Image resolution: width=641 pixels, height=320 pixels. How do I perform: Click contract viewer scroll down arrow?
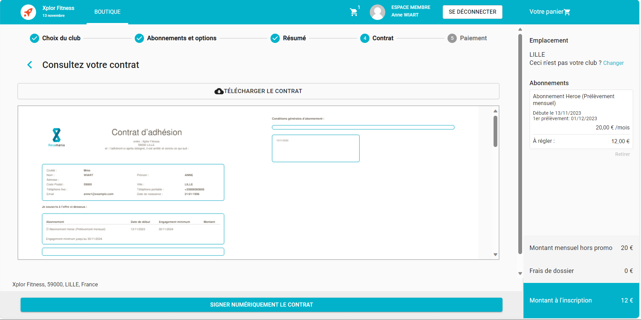tap(495, 255)
